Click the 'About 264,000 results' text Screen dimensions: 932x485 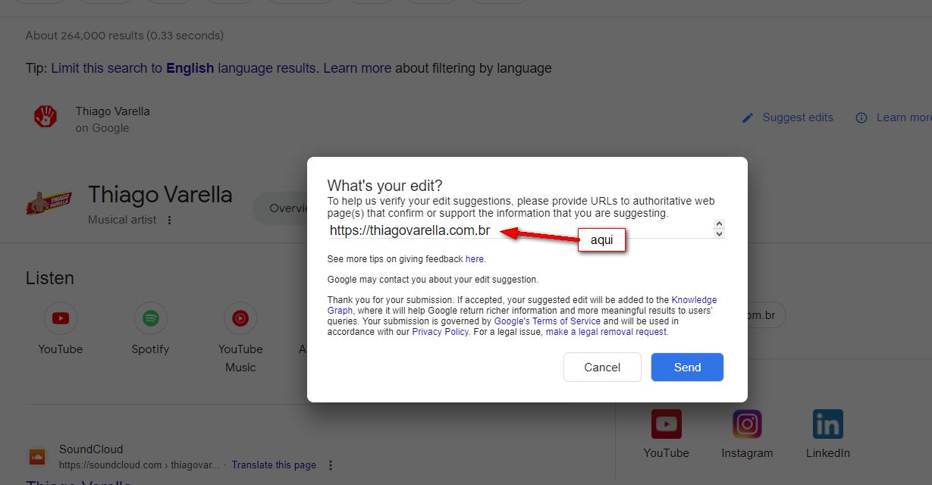(x=124, y=36)
